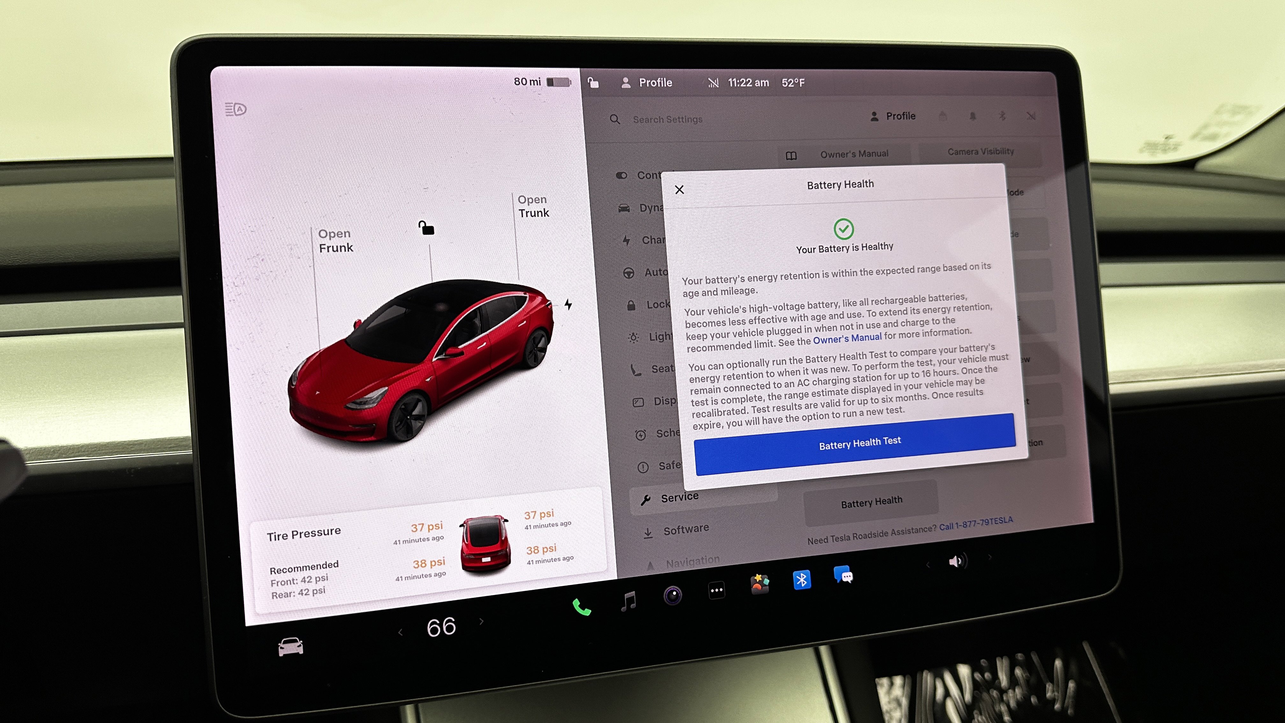
Task: Open the three-dots app launcher
Action: point(717,590)
